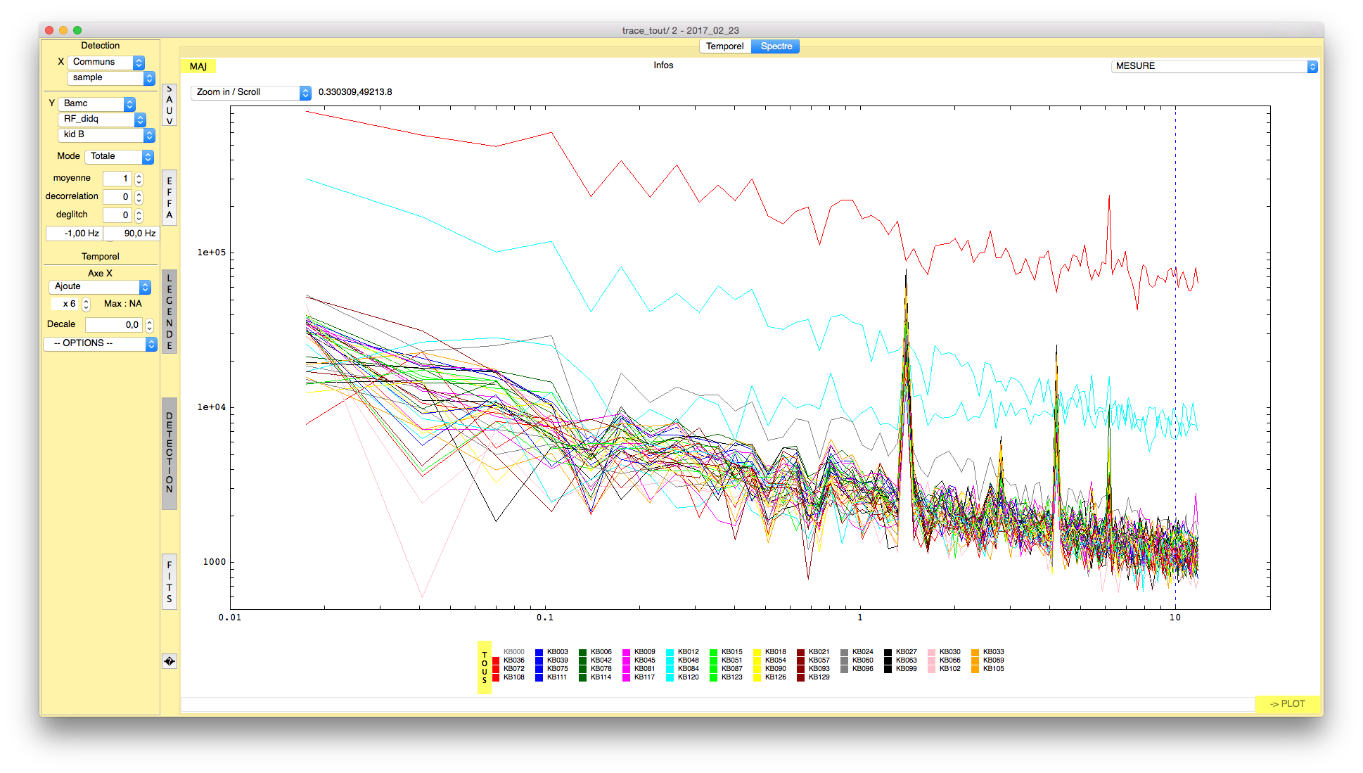This screenshot has height=773, width=1363.
Task: Click the question mark icon button
Action: [169, 661]
